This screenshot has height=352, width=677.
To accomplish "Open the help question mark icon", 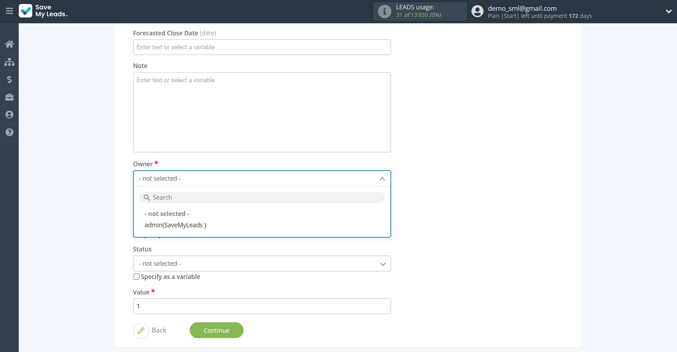I will click(9, 132).
